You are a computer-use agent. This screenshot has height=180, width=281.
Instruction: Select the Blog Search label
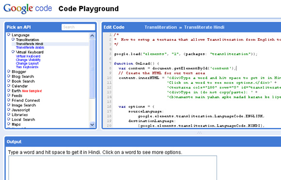(23, 76)
